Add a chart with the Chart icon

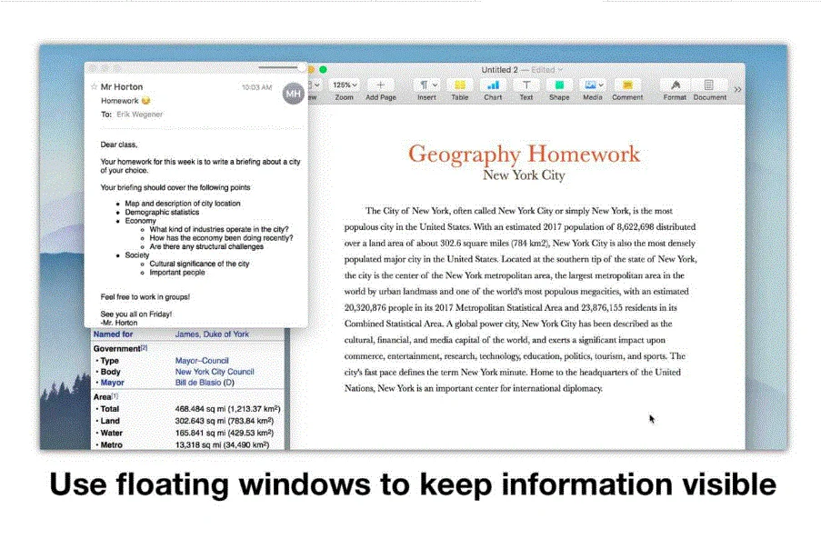click(x=493, y=85)
